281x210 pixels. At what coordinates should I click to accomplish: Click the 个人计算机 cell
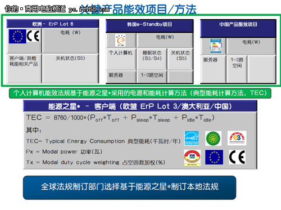pyautogui.click(x=121, y=59)
